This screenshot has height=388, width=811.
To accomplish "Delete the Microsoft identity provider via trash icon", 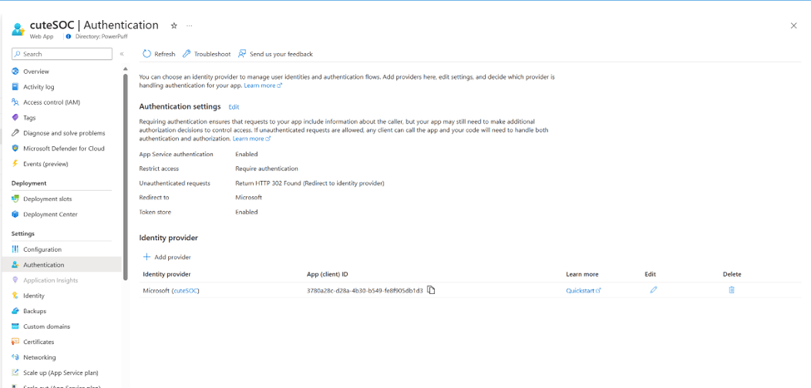I will pos(731,290).
